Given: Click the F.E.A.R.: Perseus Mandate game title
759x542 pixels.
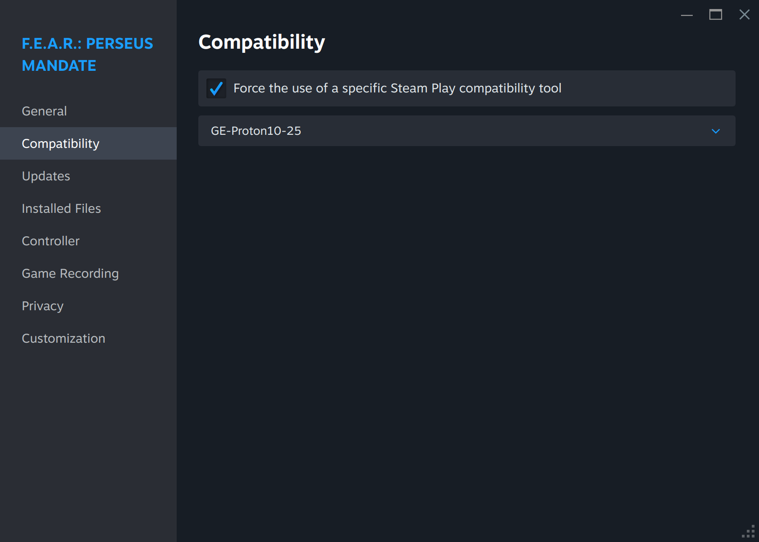Looking at the screenshot, I should pyautogui.click(x=87, y=55).
